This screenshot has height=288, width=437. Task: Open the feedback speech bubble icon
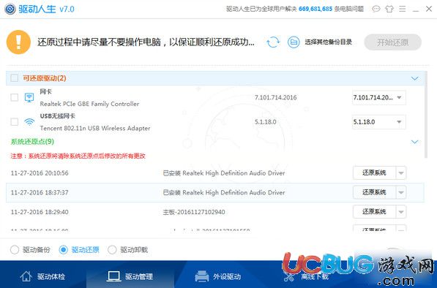(x=376, y=10)
